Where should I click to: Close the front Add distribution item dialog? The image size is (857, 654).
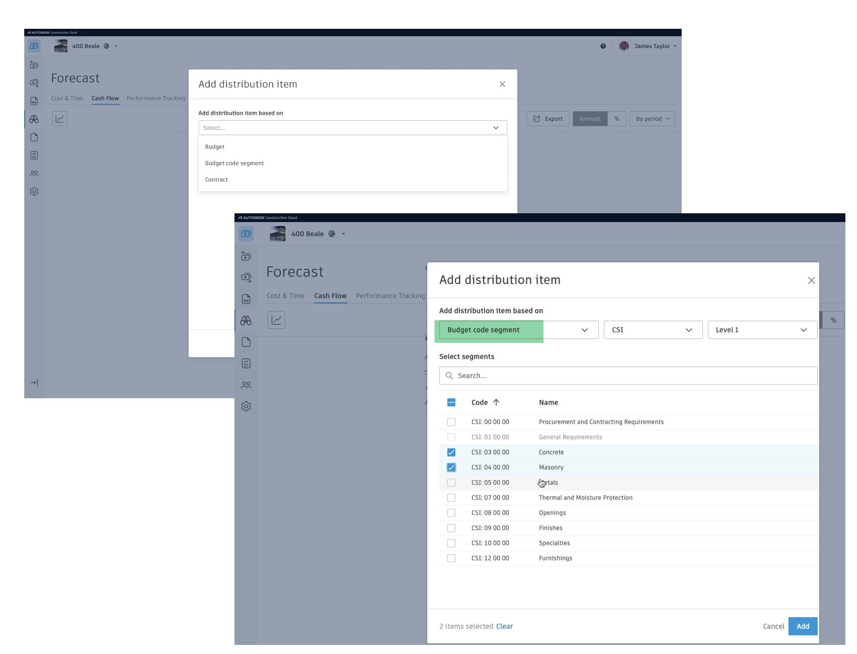(x=811, y=281)
